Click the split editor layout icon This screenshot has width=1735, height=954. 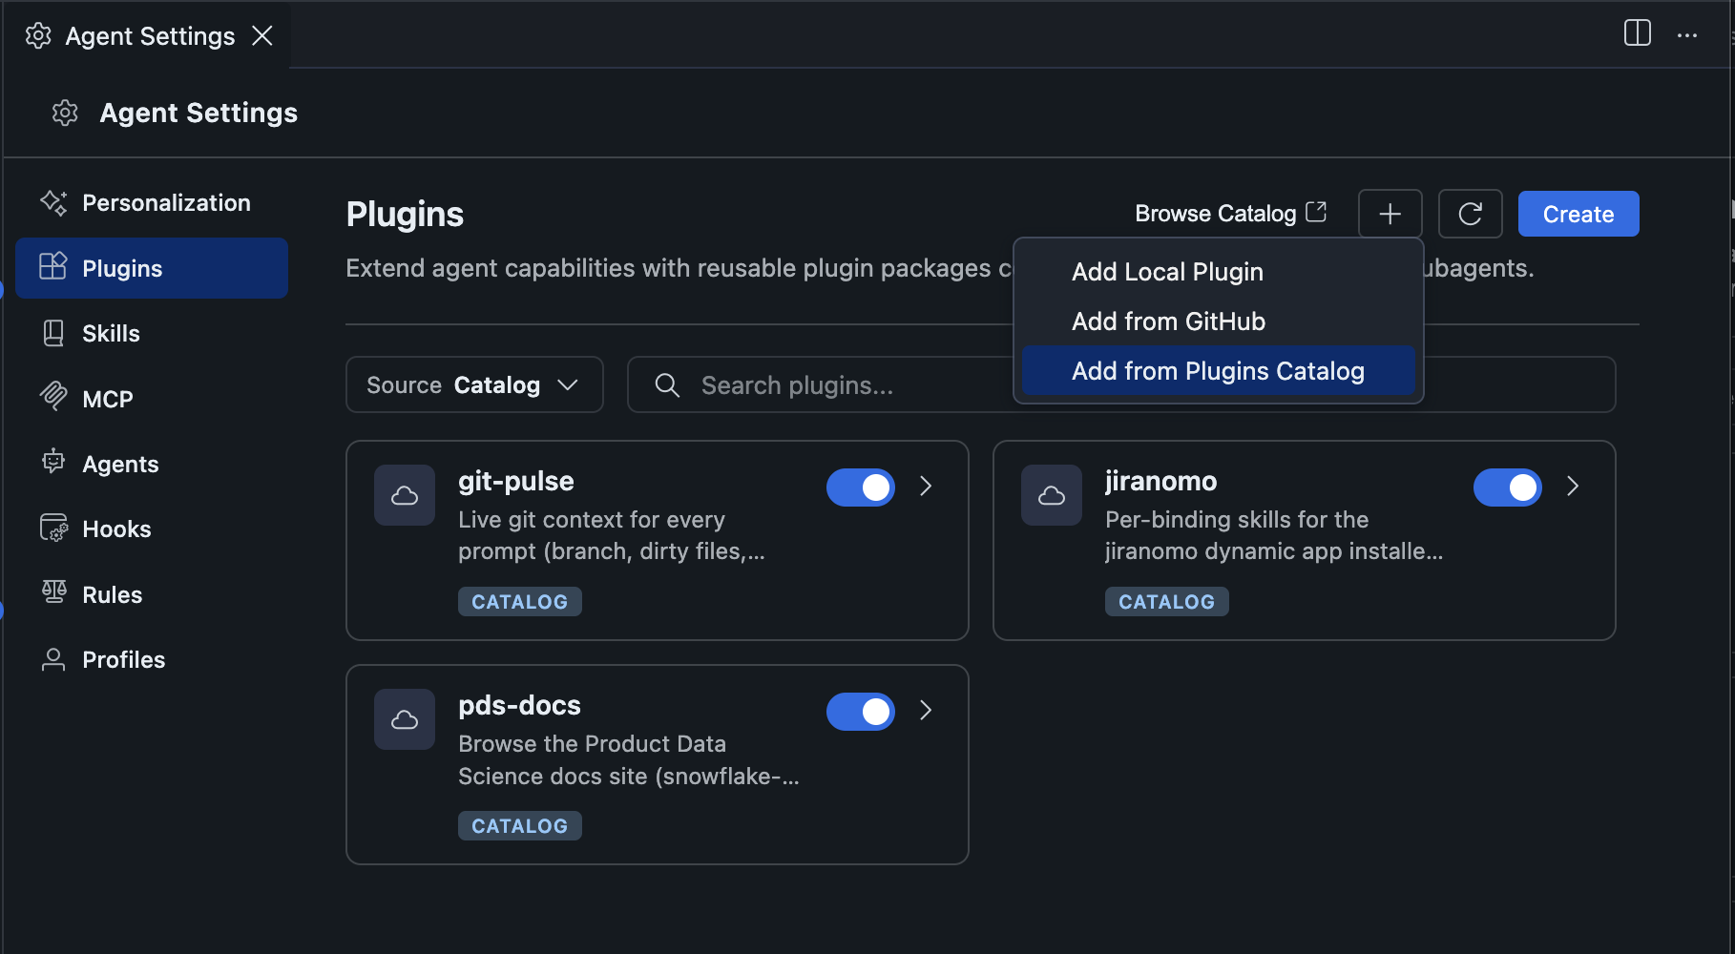pyautogui.click(x=1637, y=33)
